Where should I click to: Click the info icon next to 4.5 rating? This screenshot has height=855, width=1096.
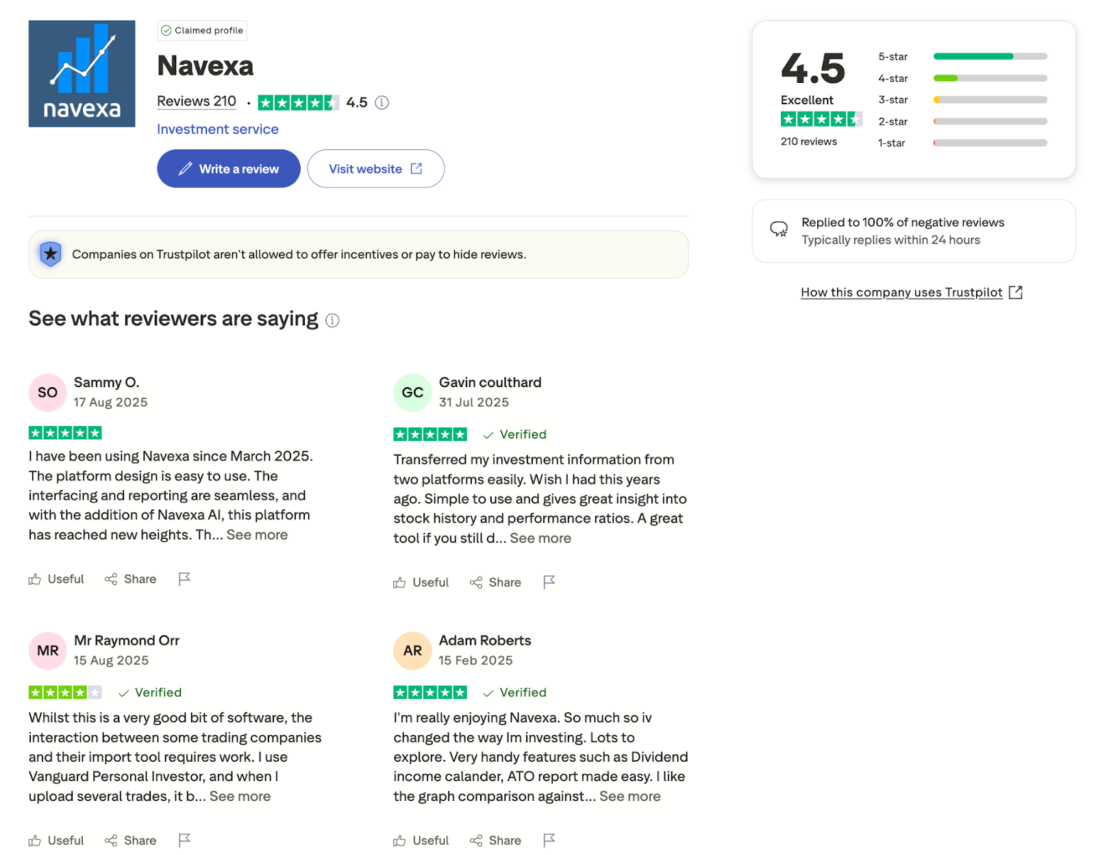(x=382, y=102)
